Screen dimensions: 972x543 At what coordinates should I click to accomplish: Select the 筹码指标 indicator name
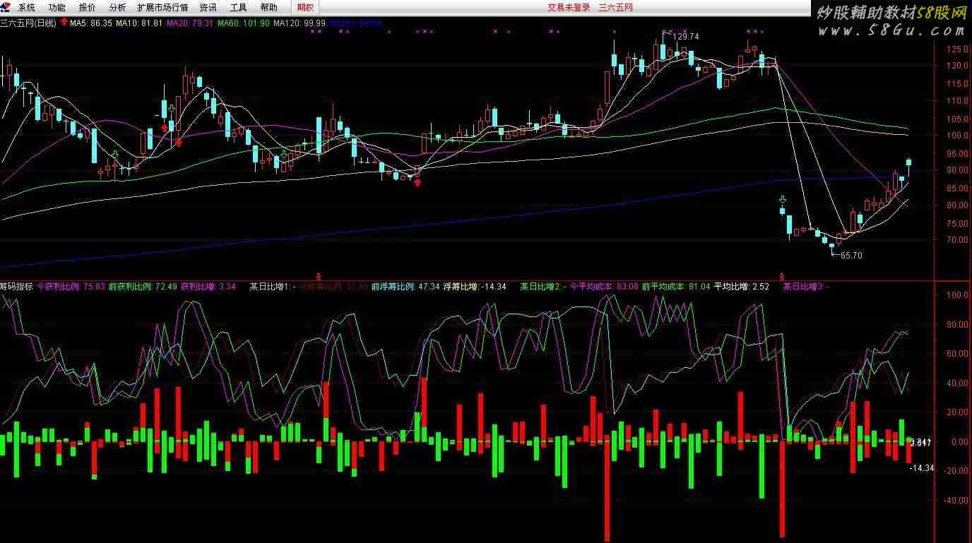pyautogui.click(x=16, y=287)
